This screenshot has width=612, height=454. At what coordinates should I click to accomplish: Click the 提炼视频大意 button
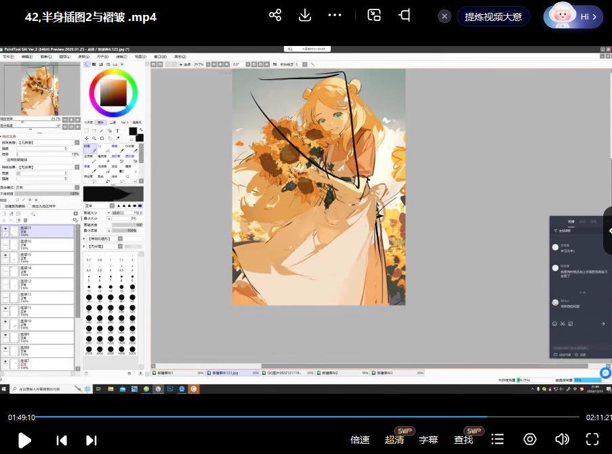click(493, 16)
